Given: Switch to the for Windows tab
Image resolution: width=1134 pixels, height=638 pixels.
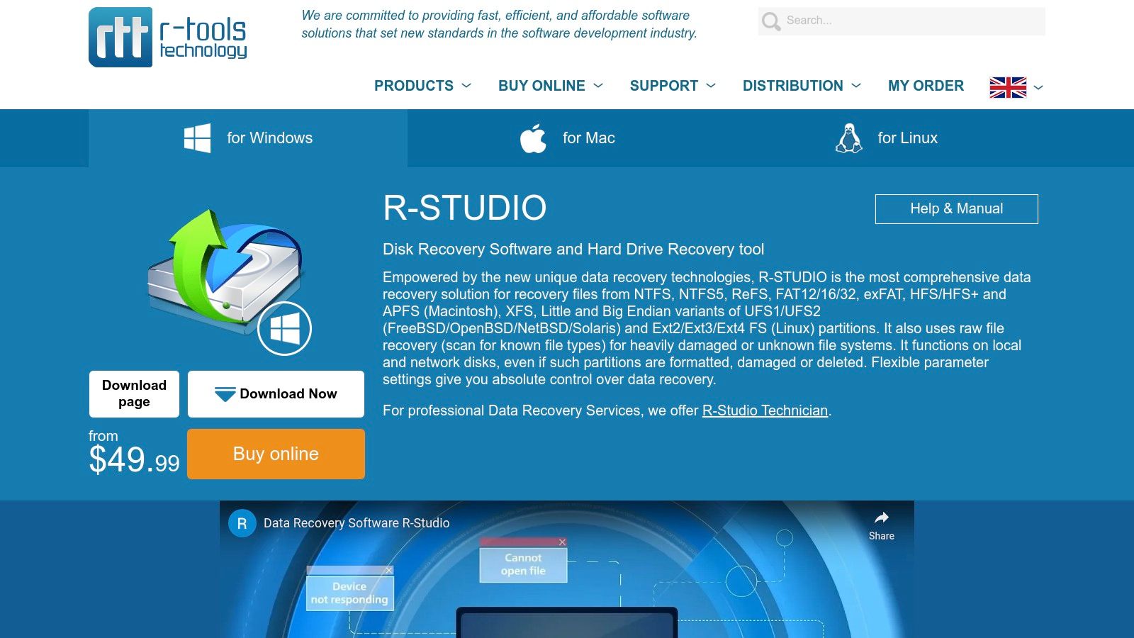Looking at the screenshot, I should click(x=248, y=138).
